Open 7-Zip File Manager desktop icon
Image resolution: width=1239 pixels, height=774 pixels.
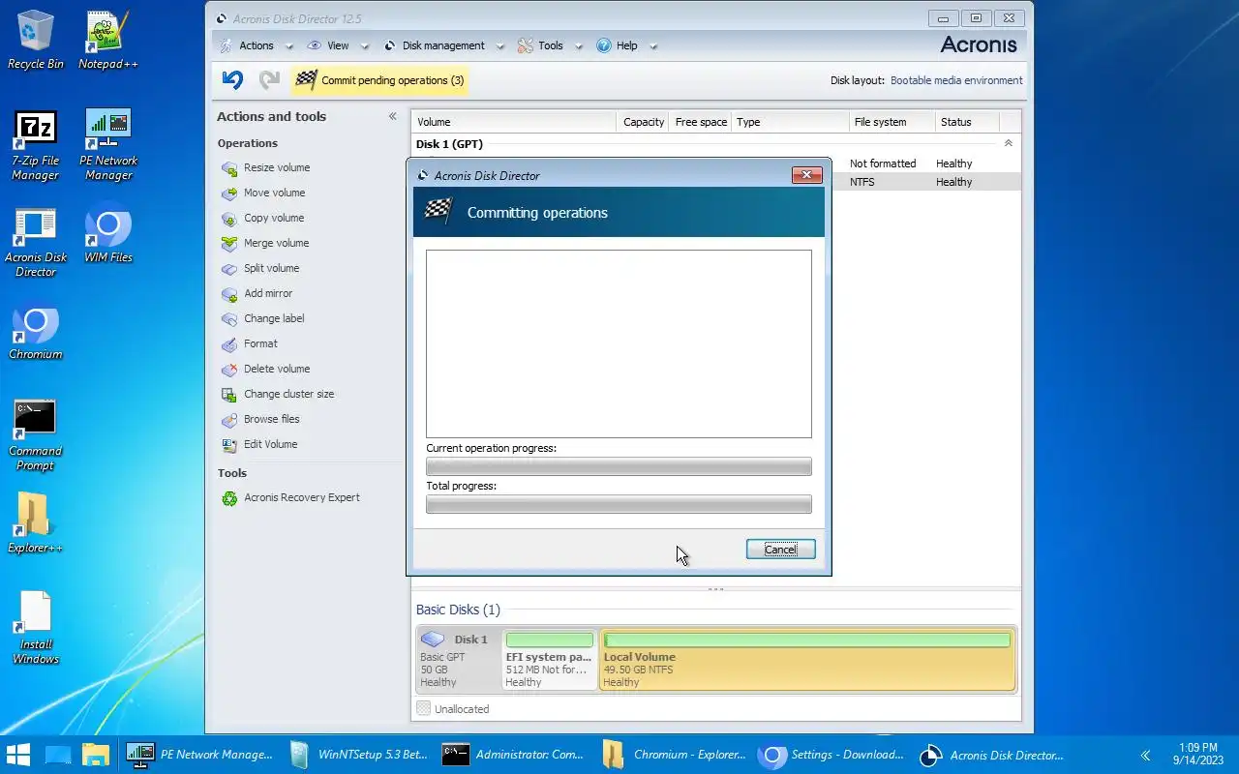pyautogui.click(x=36, y=144)
